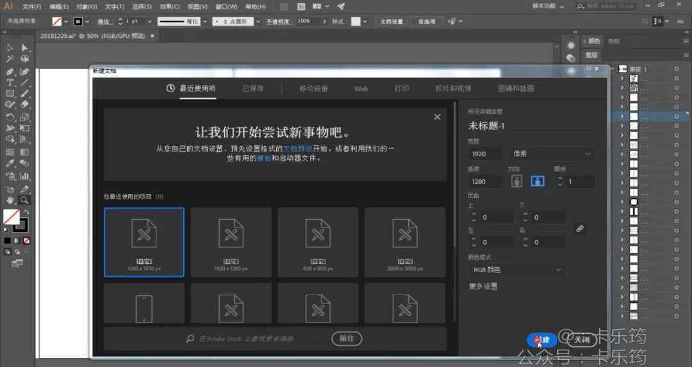
Task: Select the Eraser tool
Action: coord(25,104)
